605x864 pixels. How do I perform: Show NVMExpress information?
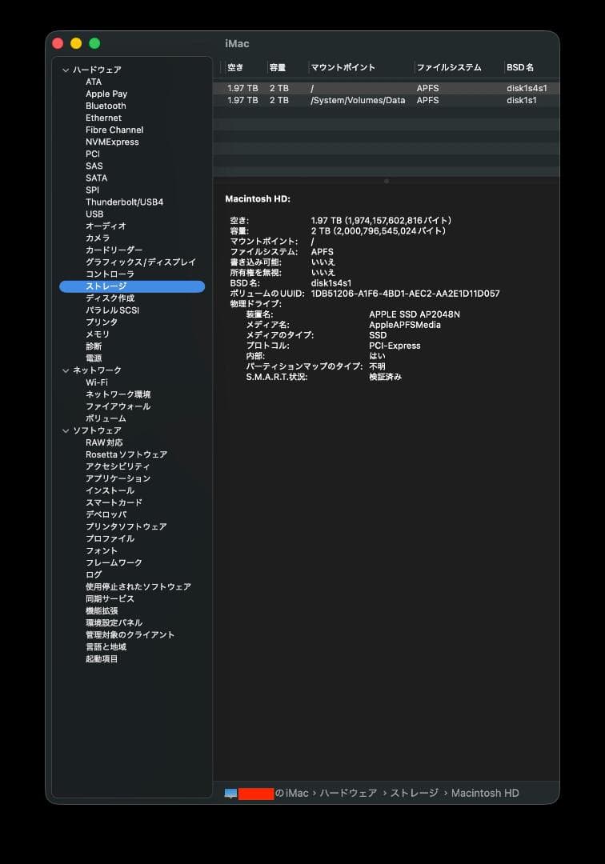pyautogui.click(x=112, y=142)
